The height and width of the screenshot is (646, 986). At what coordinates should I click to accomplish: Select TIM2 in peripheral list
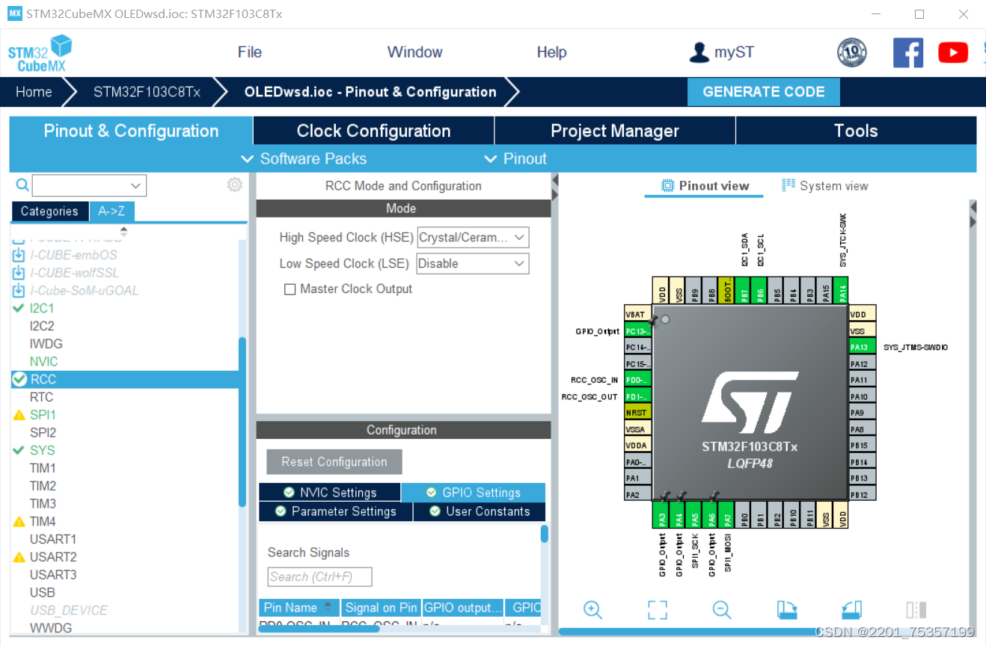point(43,486)
